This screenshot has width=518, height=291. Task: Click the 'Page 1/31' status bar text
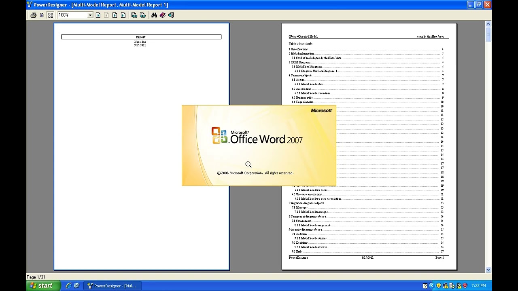coord(36,277)
